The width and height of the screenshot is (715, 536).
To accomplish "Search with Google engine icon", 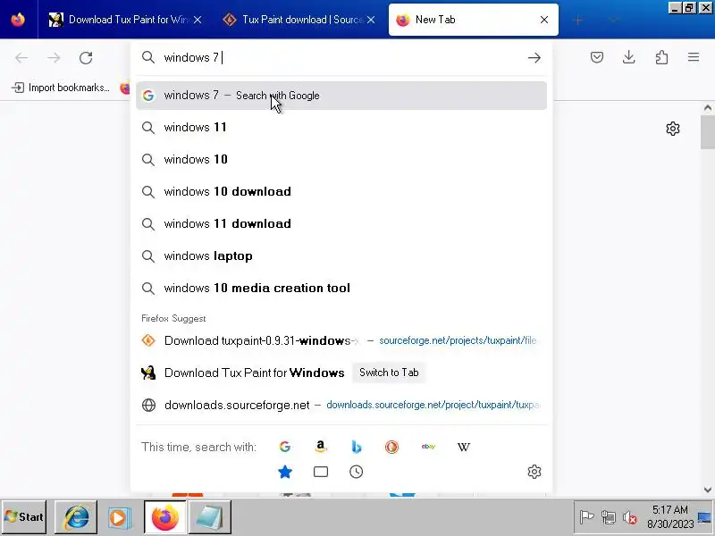I will tap(285, 447).
